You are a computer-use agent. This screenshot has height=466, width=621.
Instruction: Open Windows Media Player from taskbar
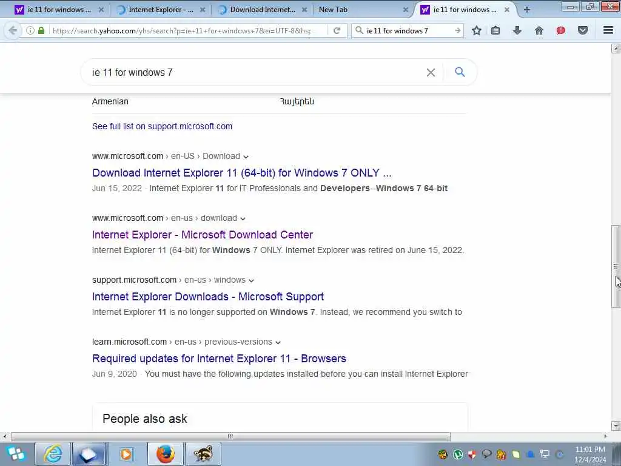click(x=126, y=454)
